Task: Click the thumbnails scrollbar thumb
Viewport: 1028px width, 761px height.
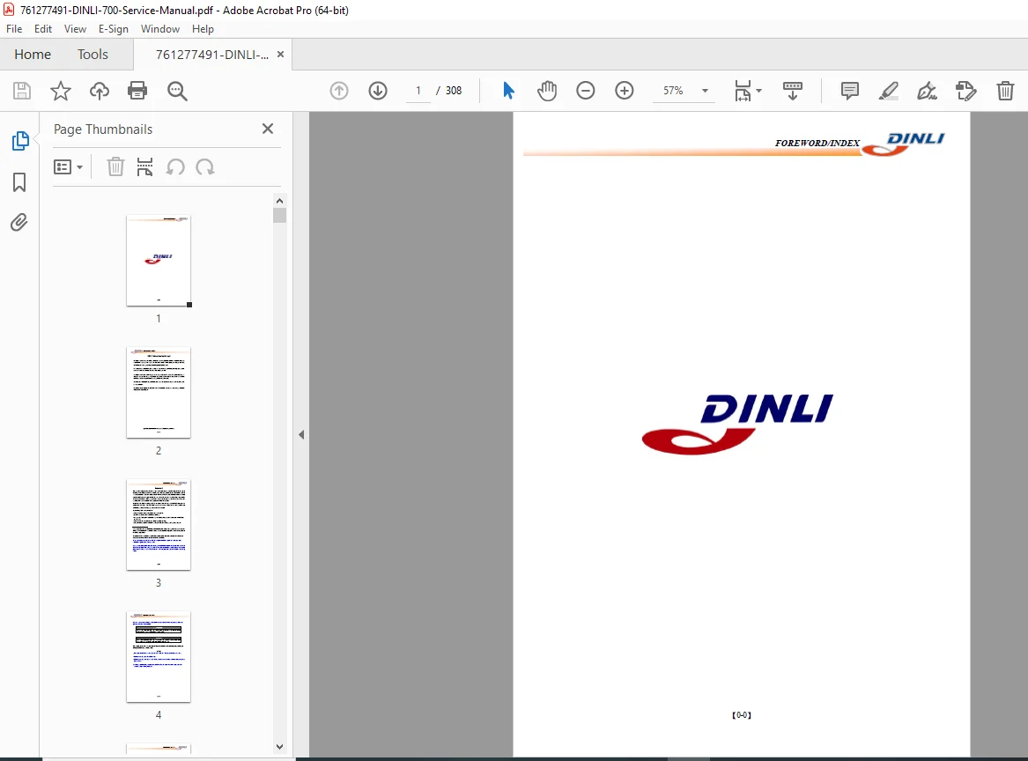Action: tap(280, 215)
